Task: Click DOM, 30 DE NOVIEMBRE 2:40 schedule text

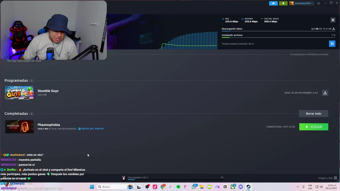Action: tap(301, 93)
